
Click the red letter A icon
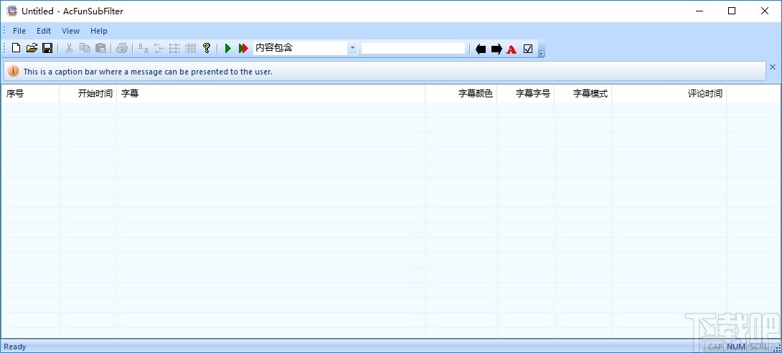click(512, 49)
